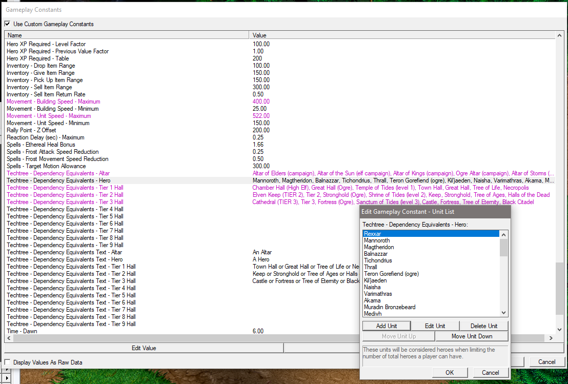Select Inventory - Sell Item Return Rate row

280,94
